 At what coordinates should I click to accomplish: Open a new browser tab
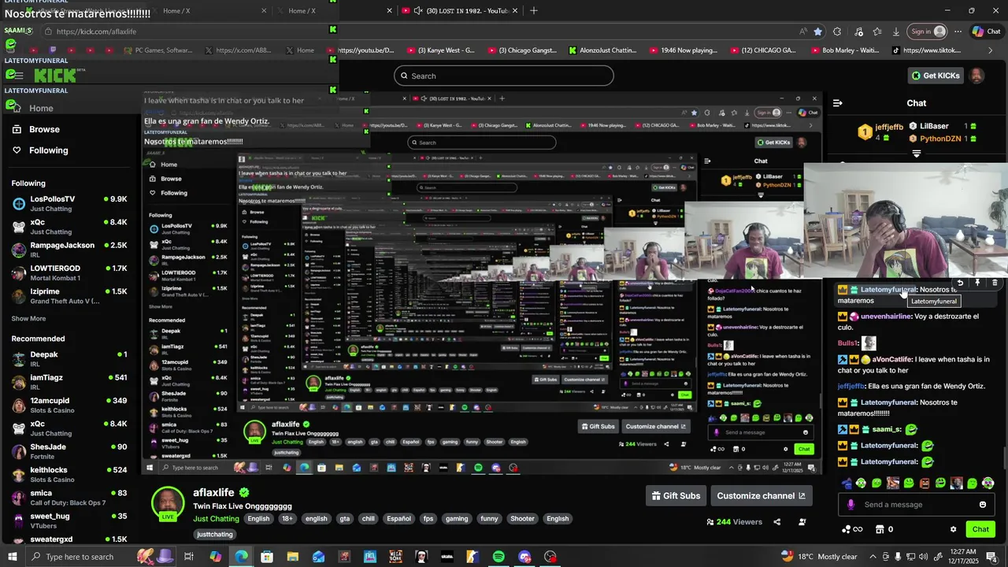click(x=534, y=10)
